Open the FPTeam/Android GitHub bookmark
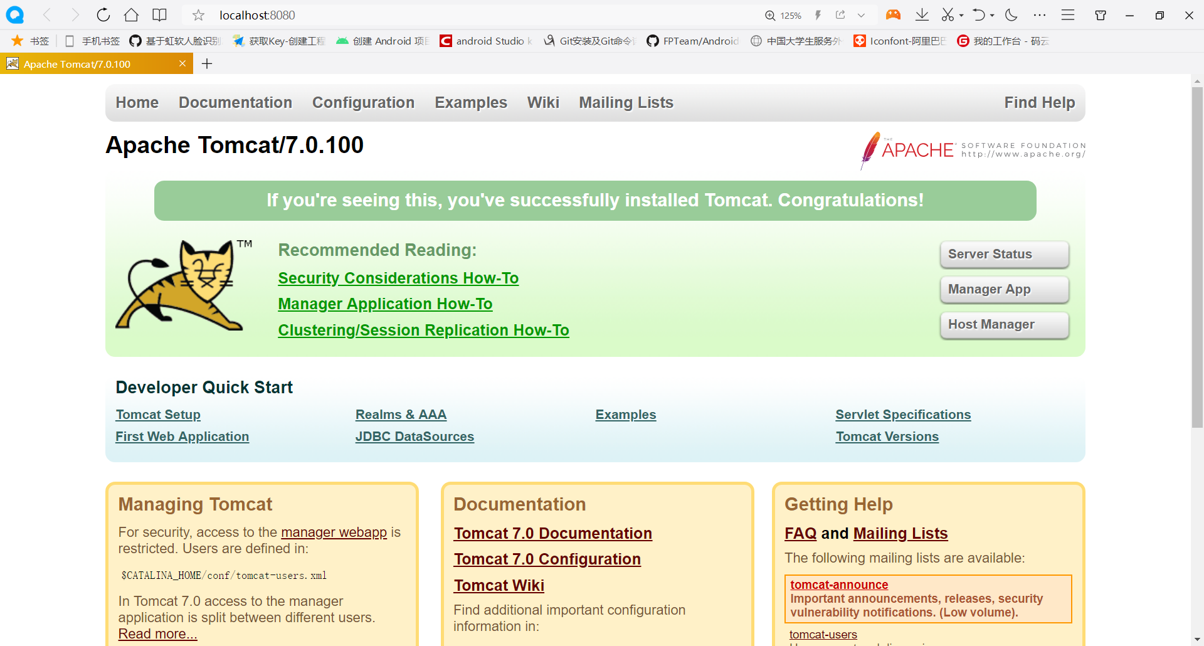The image size is (1204, 646). pyautogui.click(x=693, y=41)
